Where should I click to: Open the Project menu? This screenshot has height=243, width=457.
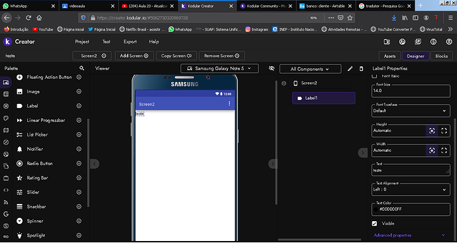pyautogui.click(x=82, y=42)
